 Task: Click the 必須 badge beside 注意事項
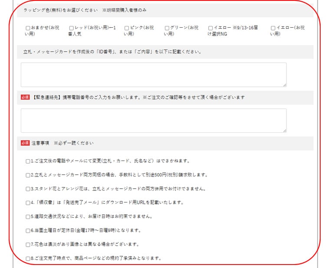tap(25, 143)
